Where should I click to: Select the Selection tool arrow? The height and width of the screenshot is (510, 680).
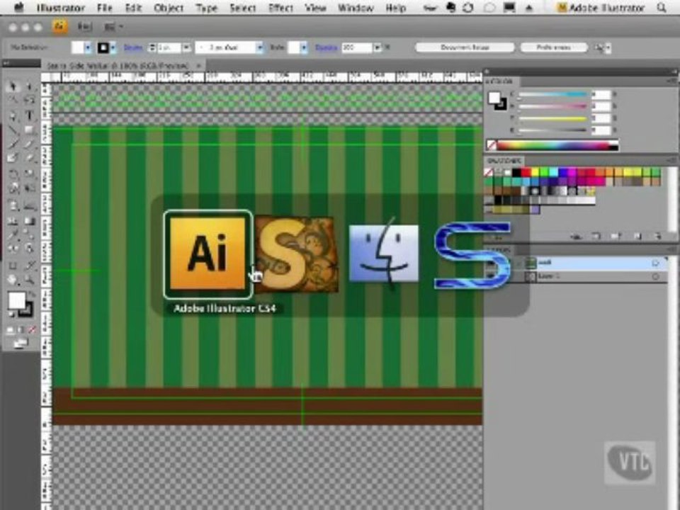coord(13,86)
